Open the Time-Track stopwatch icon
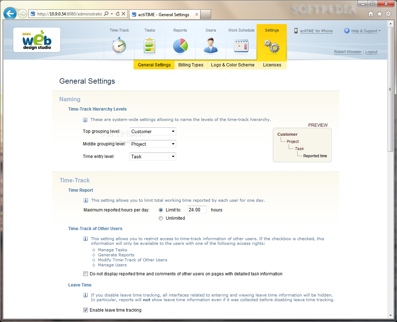Image resolution: width=397 pixels, height=322 pixels. pos(119,46)
